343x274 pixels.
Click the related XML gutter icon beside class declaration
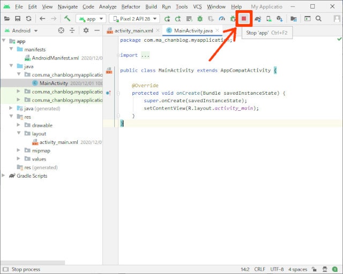109,70
